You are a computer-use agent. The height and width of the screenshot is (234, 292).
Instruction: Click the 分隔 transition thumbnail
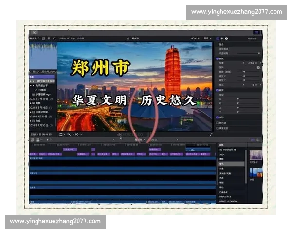click(x=256, y=173)
